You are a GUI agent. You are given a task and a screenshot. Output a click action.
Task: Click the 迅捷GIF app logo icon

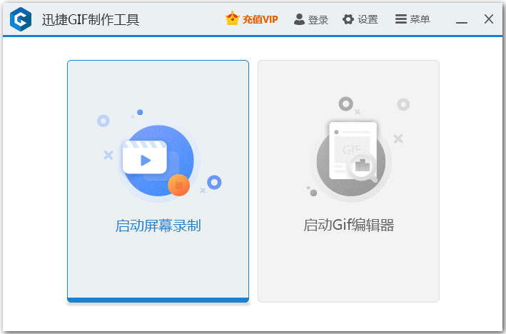tap(21, 19)
